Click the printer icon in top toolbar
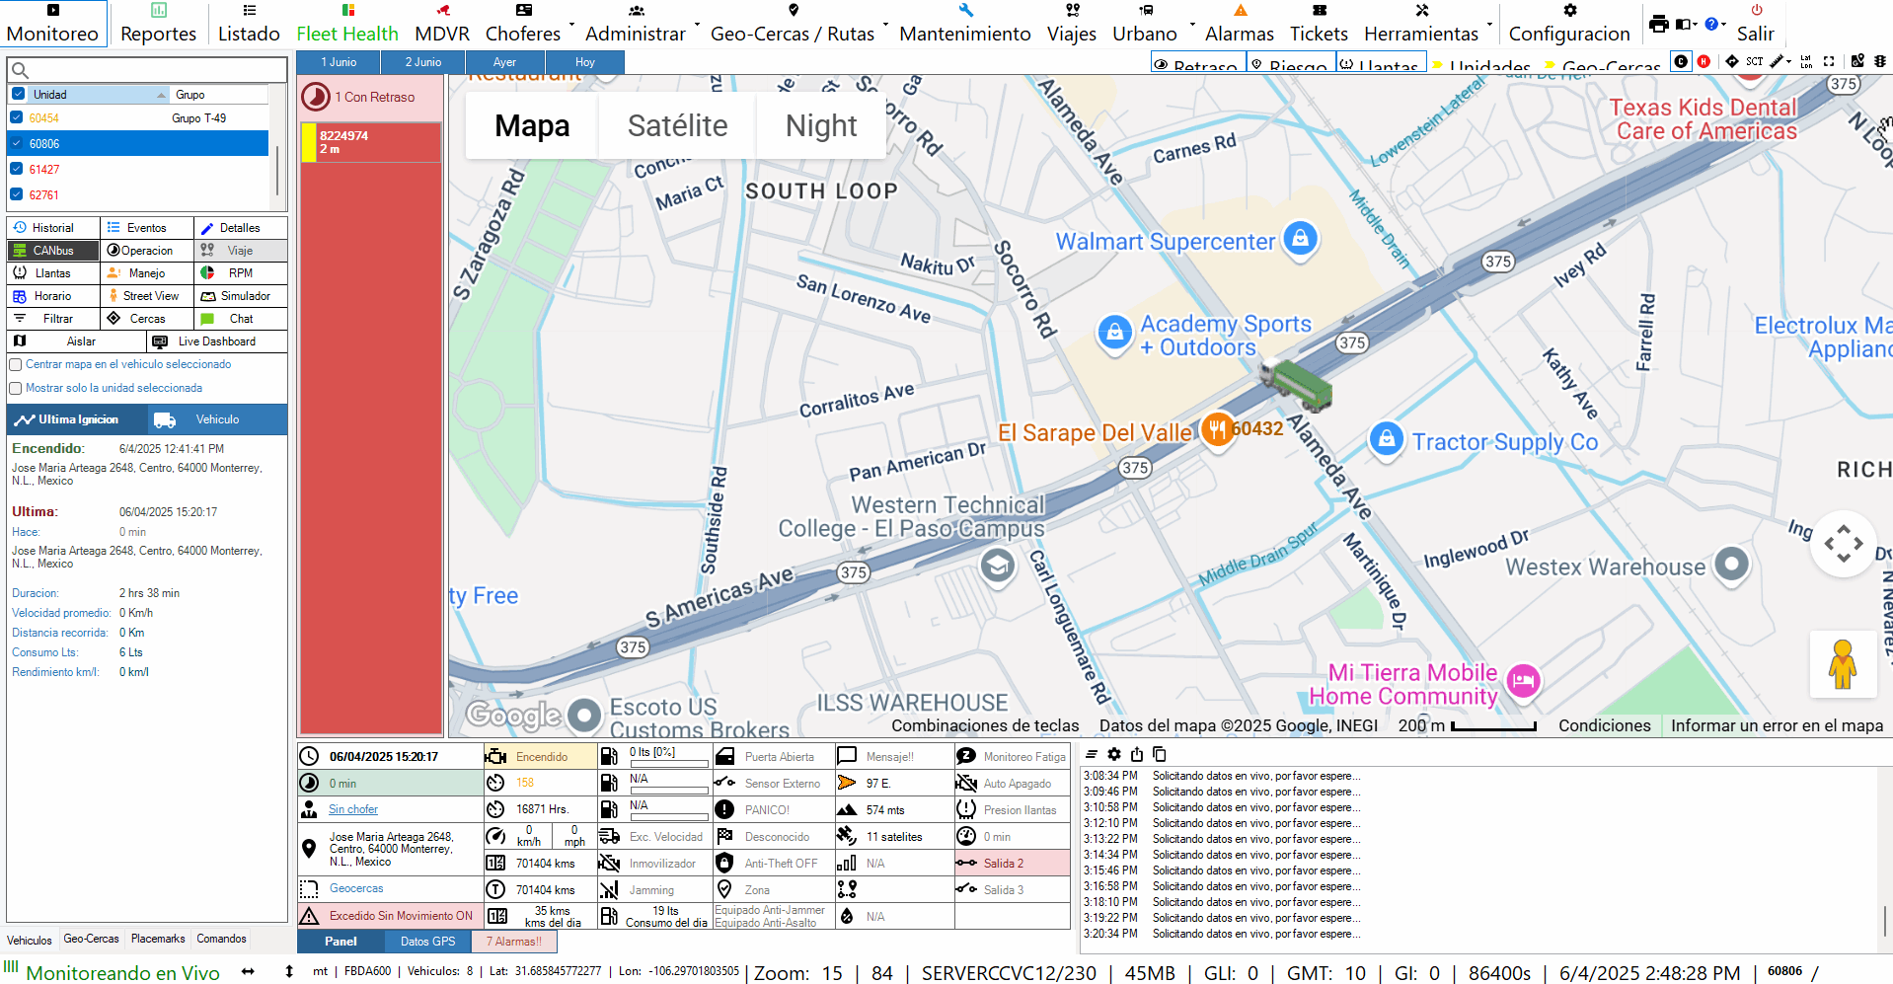 [x=1658, y=24]
